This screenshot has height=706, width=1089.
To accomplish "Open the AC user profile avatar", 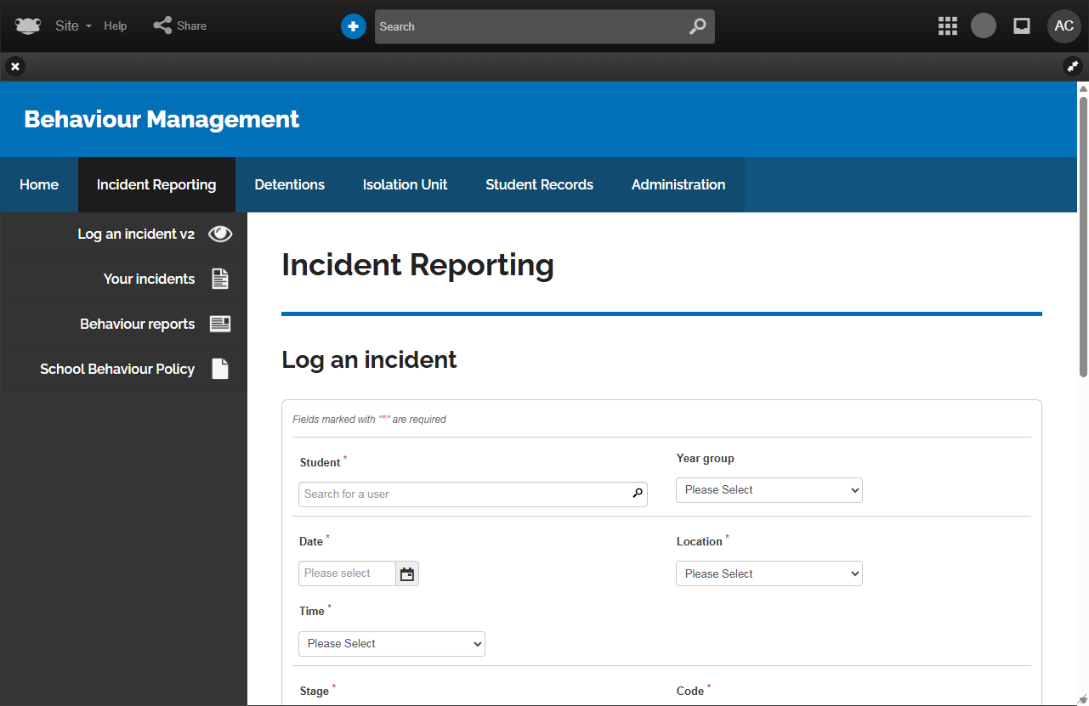I will pyautogui.click(x=1063, y=26).
